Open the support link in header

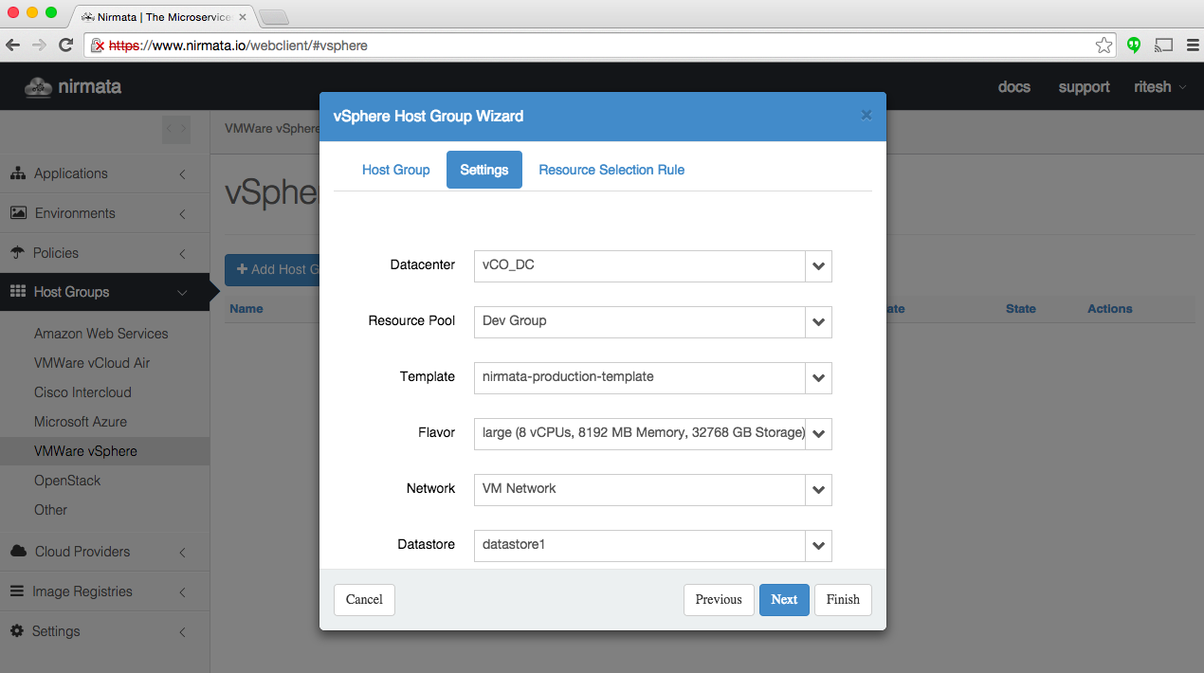pos(1084,87)
